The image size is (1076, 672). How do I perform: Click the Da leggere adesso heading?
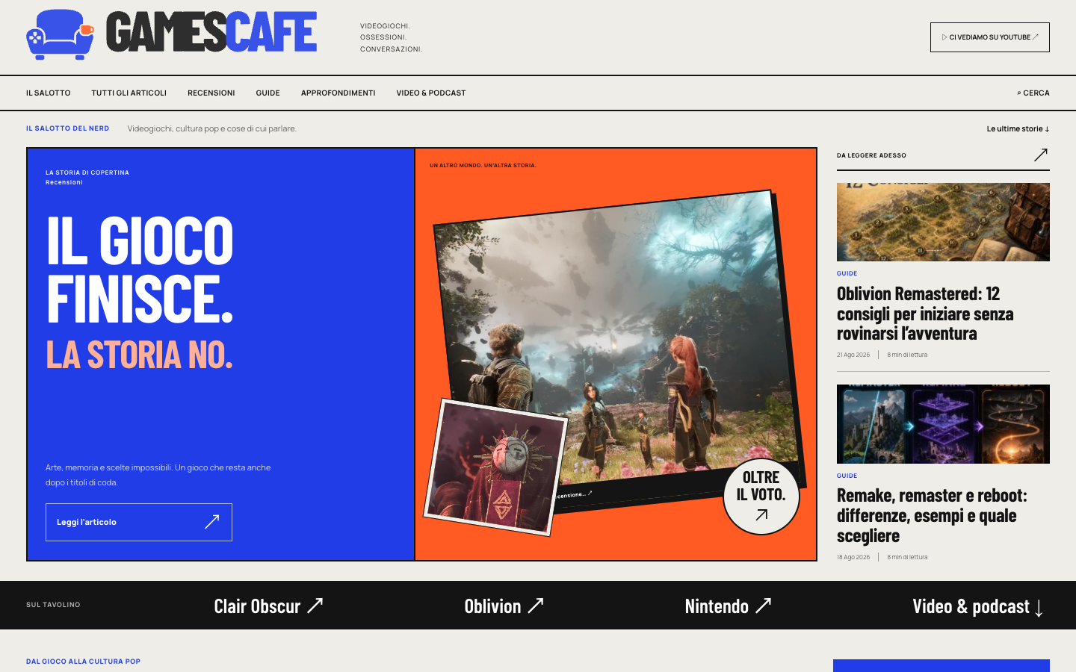tap(871, 155)
